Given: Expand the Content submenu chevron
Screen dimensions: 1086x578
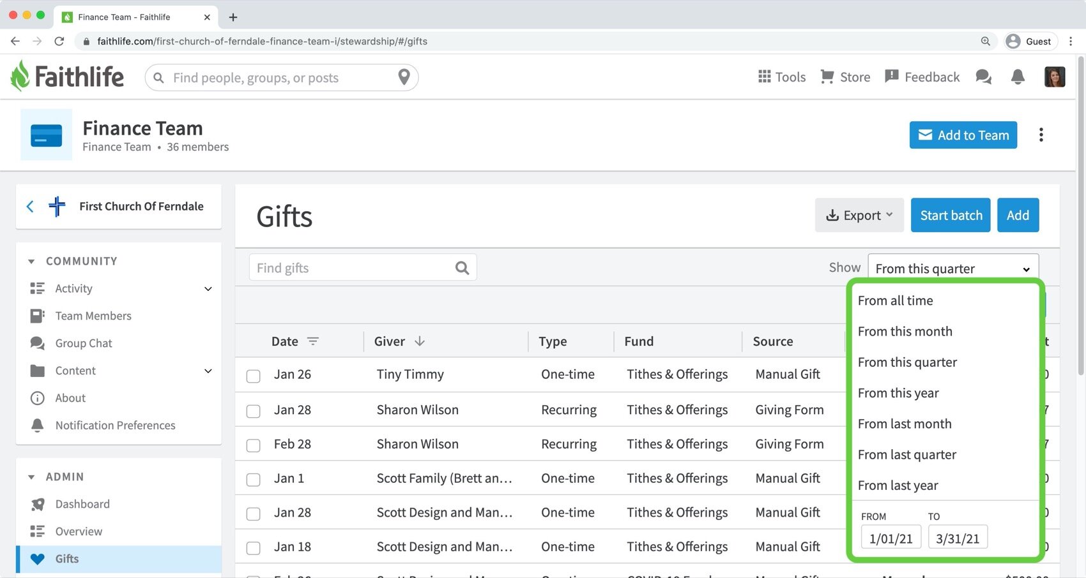Looking at the screenshot, I should pos(208,371).
